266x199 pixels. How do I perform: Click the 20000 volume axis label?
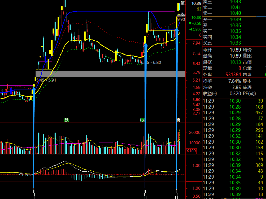(195, 132)
